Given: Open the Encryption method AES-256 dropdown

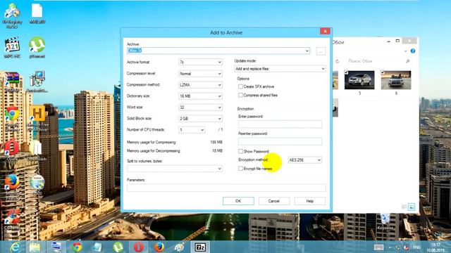Looking at the screenshot, I should [x=304, y=160].
